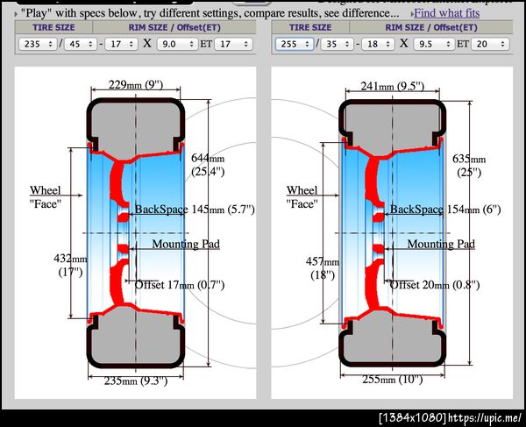Follow the 'Find what fits' link
The image size is (526, 427).
click(x=446, y=13)
